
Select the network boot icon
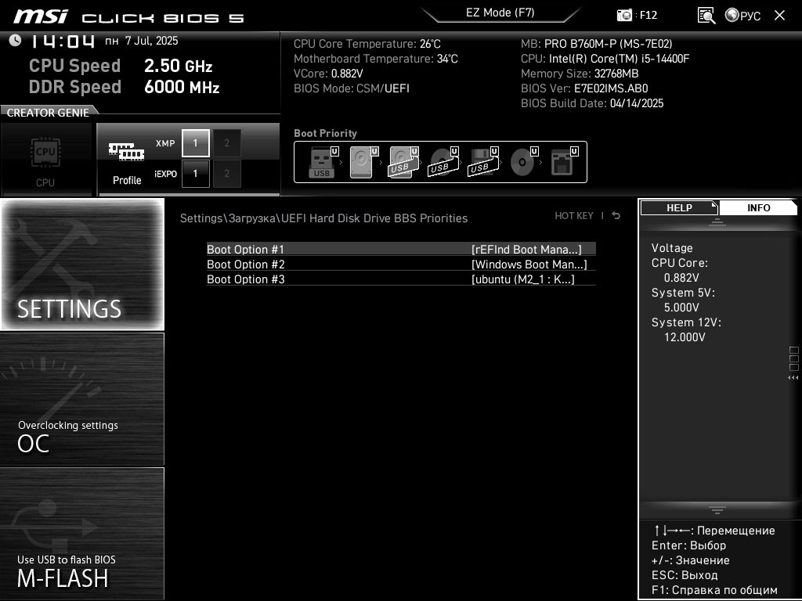click(x=564, y=162)
